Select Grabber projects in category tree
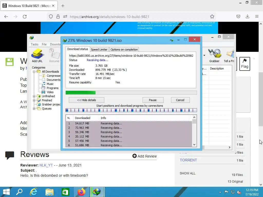The width and height of the screenshot is (263, 197). (x=51, y=104)
